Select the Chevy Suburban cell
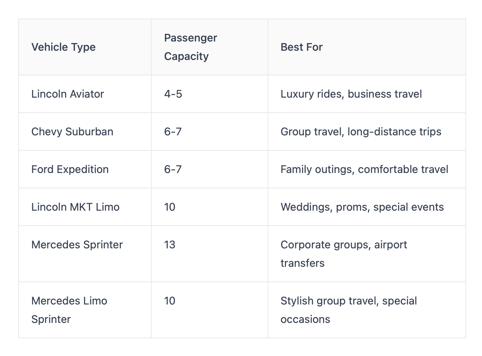Screen dimensions: 482x356 (x=85, y=131)
